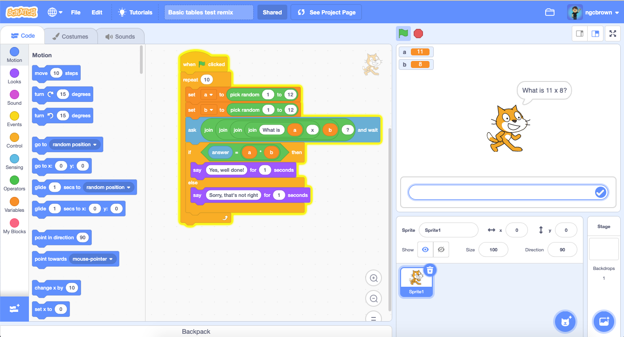The height and width of the screenshot is (337, 624).
Task: Stop the project with red stop icon
Action: coord(418,34)
